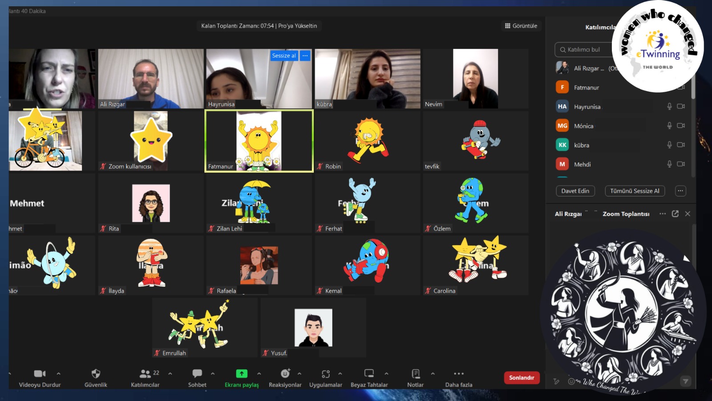The height and width of the screenshot is (401, 712).
Task: Toggle kübra's camera in participants list
Action: pyautogui.click(x=681, y=145)
